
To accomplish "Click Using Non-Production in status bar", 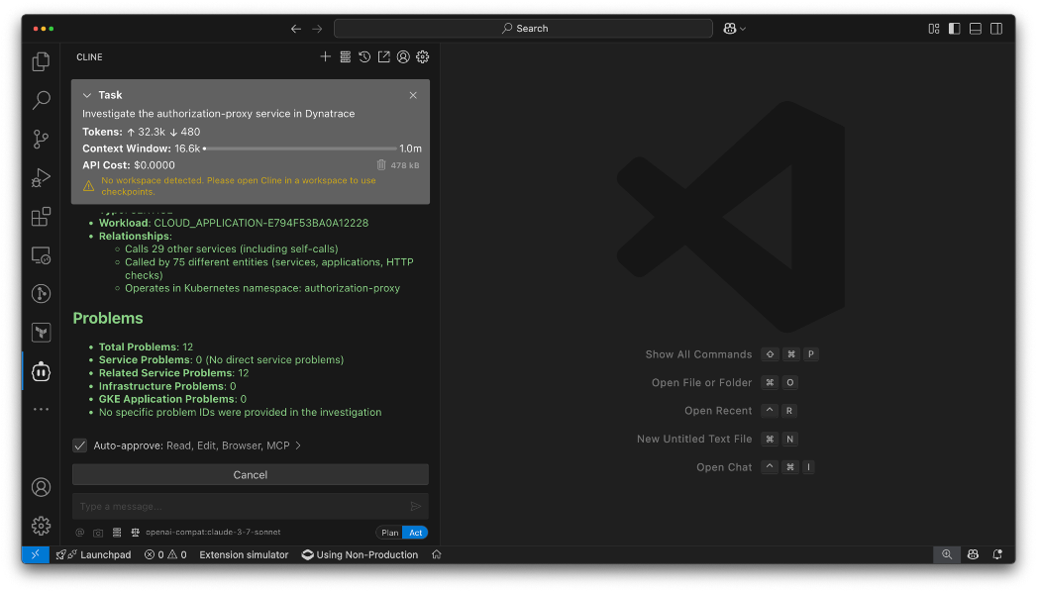I will point(361,555).
